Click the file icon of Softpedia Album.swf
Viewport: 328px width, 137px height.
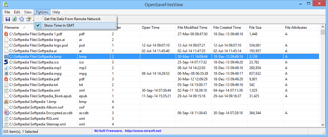coord(6,107)
